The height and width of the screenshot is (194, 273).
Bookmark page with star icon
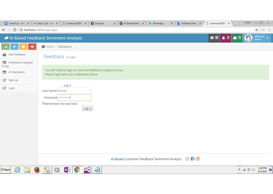click(257, 30)
